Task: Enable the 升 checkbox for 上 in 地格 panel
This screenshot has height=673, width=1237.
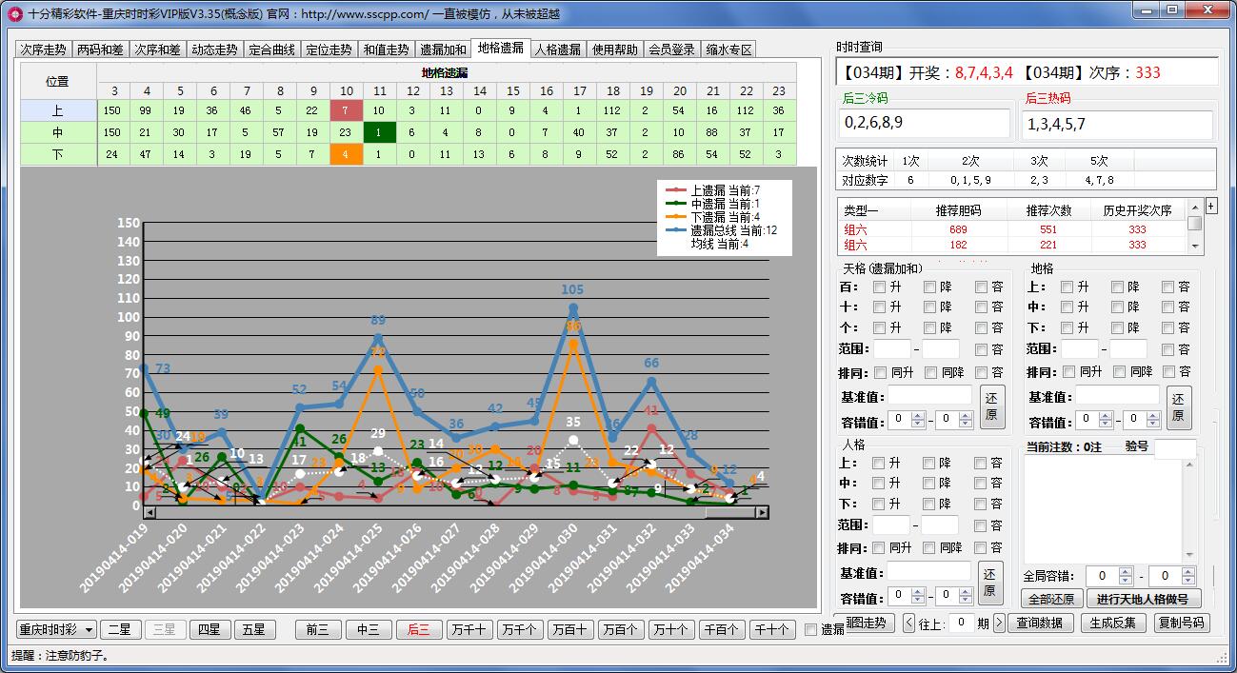Action: point(1066,287)
